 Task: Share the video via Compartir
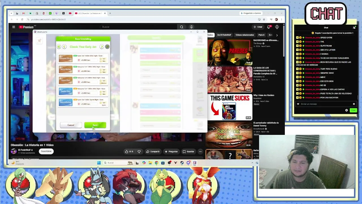tap(153, 152)
